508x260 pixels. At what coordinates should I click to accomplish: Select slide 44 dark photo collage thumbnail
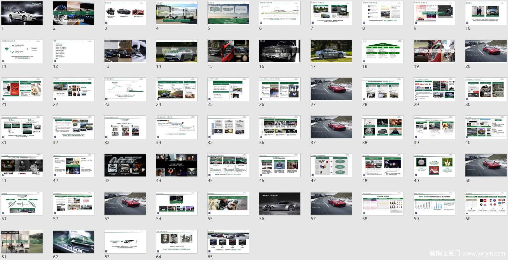177,165
